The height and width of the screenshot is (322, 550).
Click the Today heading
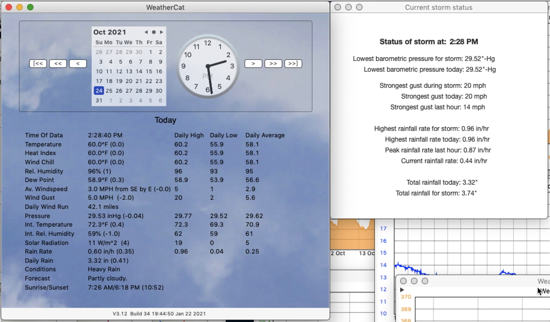[165, 120]
